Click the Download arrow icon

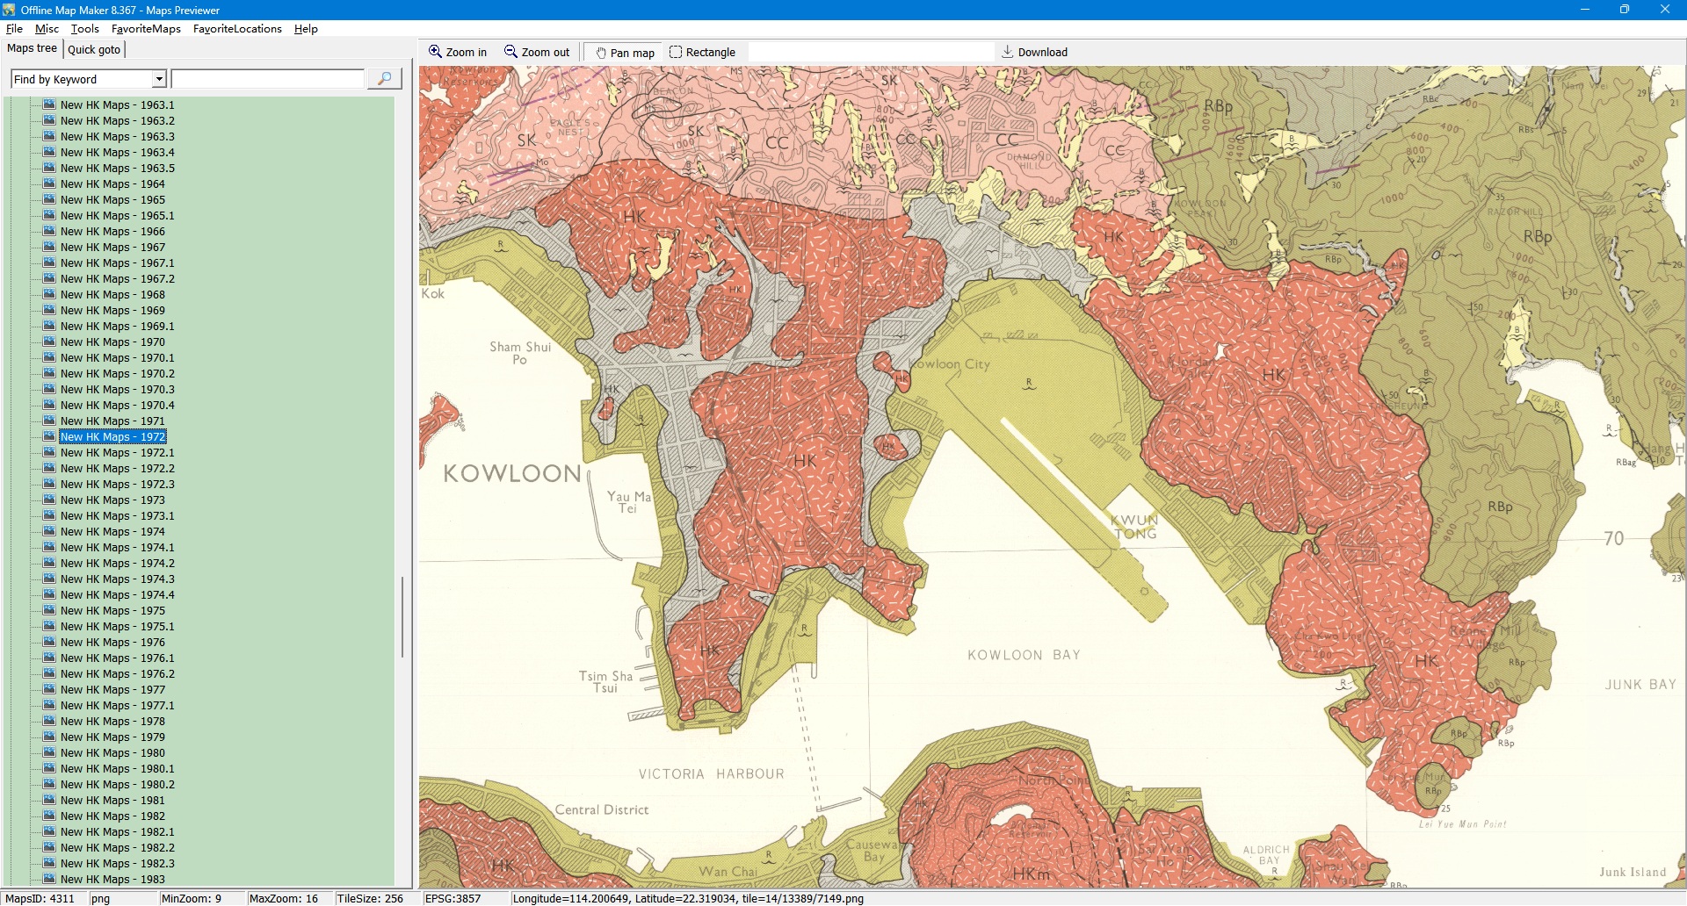[1008, 52]
